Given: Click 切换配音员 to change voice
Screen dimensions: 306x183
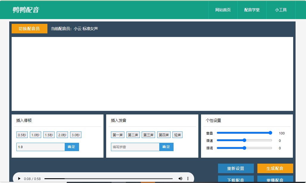Looking at the screenshot, I should tap(29, 29).
